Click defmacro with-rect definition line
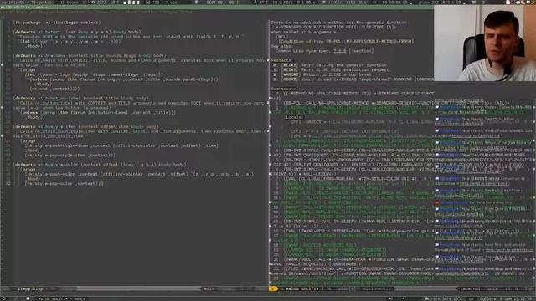This screenshot has height=301, width=536. coord(76,32)
